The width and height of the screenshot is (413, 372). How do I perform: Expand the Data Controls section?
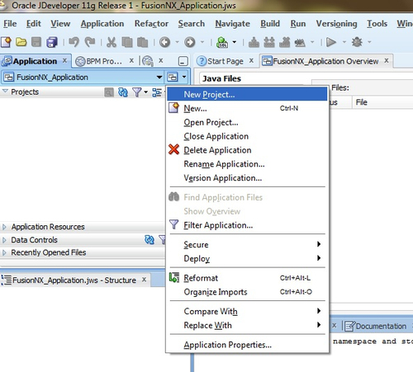pyautogui.click(x=4, y=240)
